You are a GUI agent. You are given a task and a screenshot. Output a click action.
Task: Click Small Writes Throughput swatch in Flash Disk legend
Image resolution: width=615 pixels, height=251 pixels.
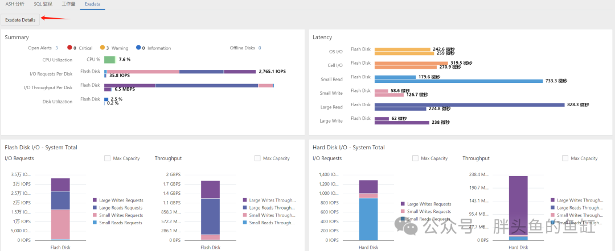(x=245, y=215)
